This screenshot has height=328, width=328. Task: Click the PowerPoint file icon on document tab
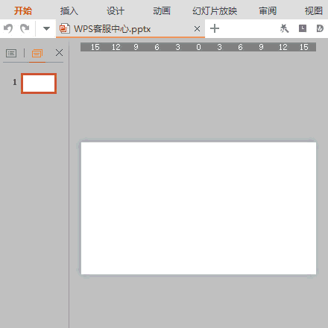[65, 29]
